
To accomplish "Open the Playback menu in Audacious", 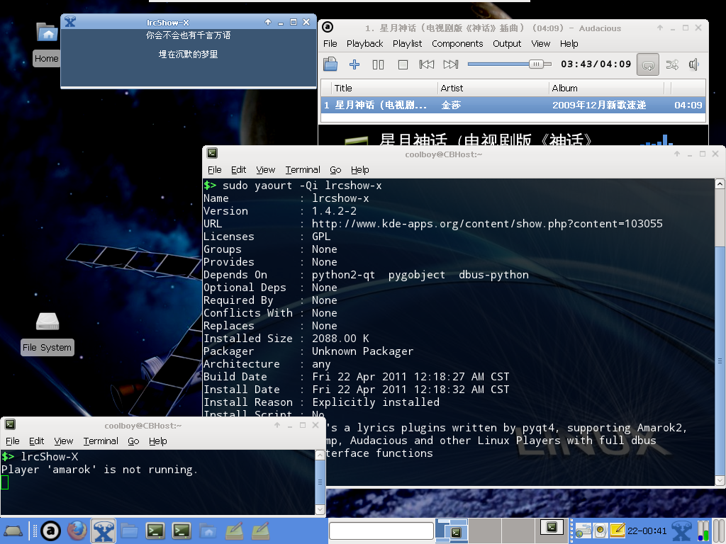I will [365, 43].
